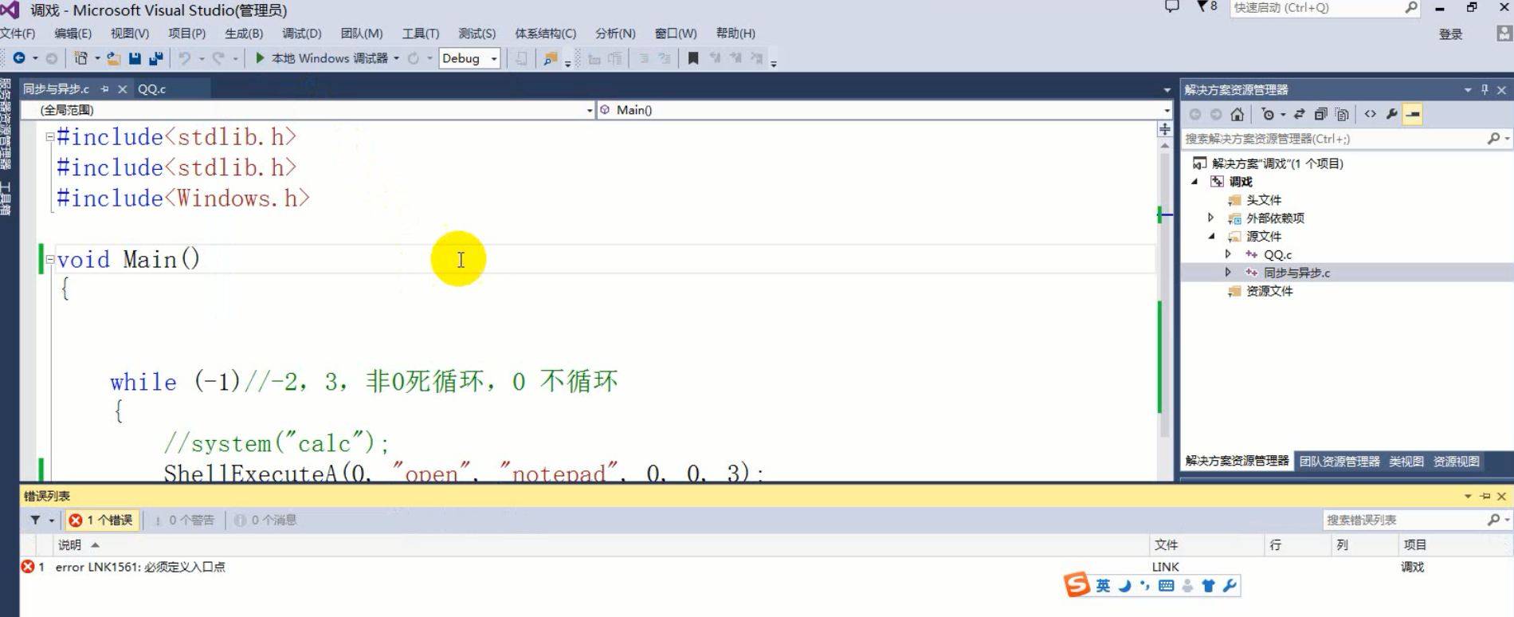Click the search magnifier in Solution Explorer
Viewport: 1514px width, 617px height.
(x=1493, y=139)
